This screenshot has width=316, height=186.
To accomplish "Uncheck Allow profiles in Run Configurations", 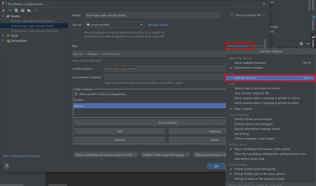I will click(x=76, y=94).
